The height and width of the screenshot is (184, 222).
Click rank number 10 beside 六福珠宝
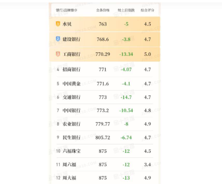tap(58, 151)
